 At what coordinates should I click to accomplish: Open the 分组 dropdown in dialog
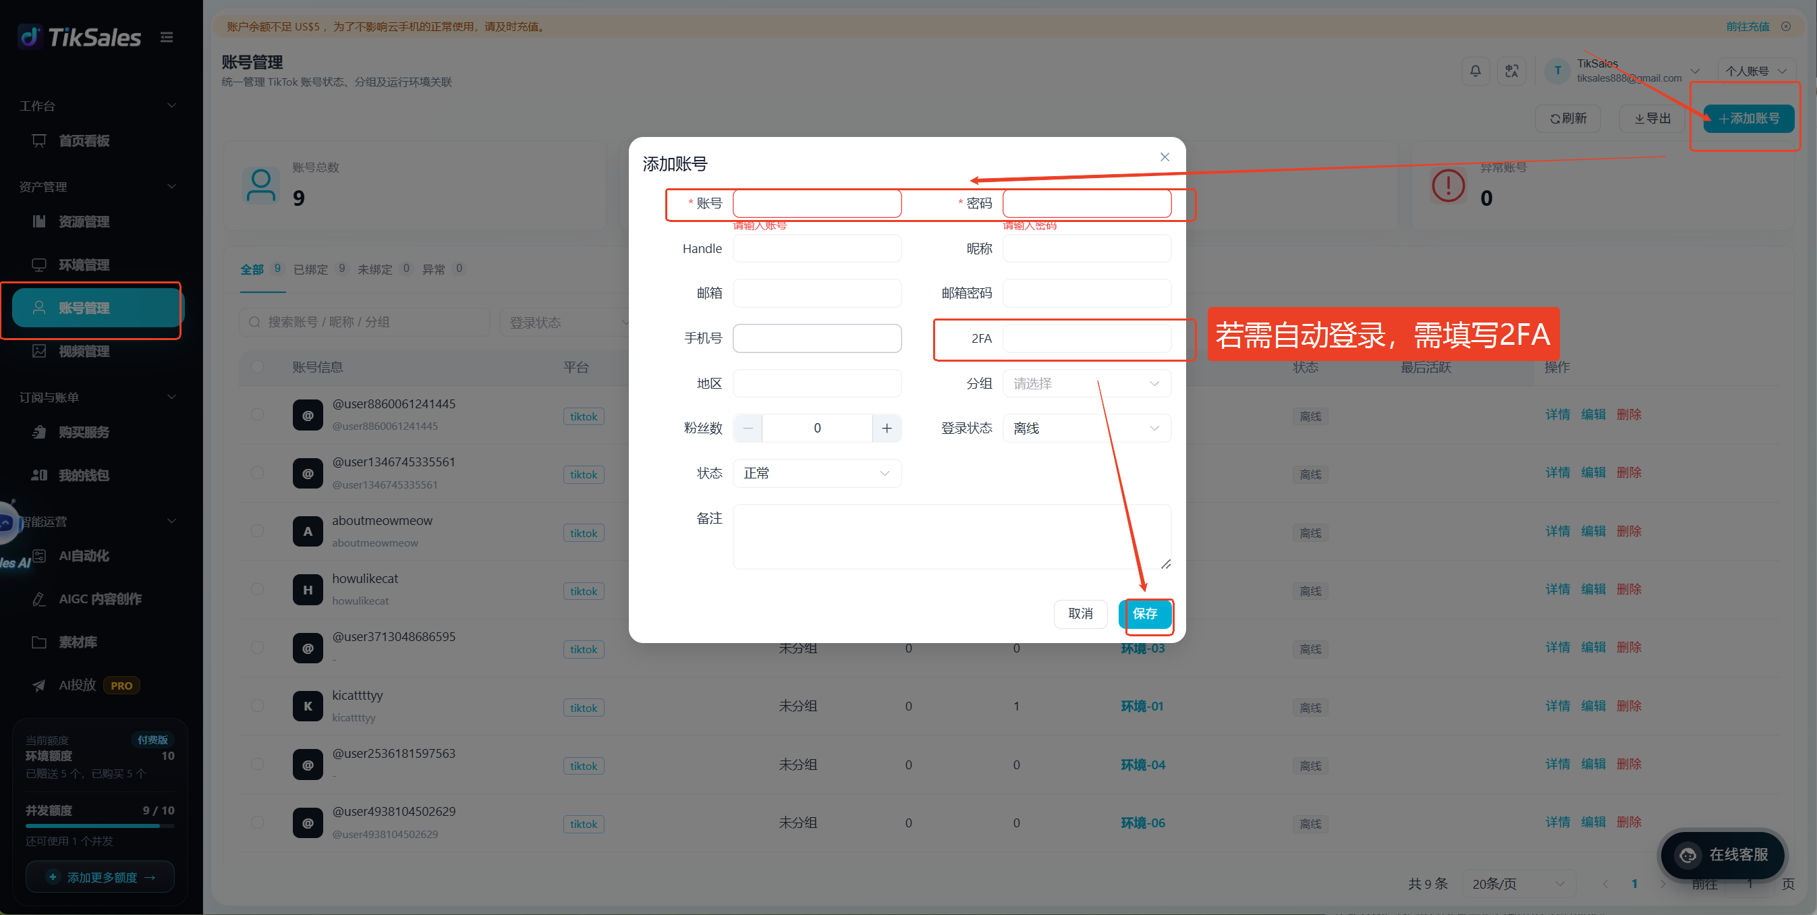pos(1086,383)
